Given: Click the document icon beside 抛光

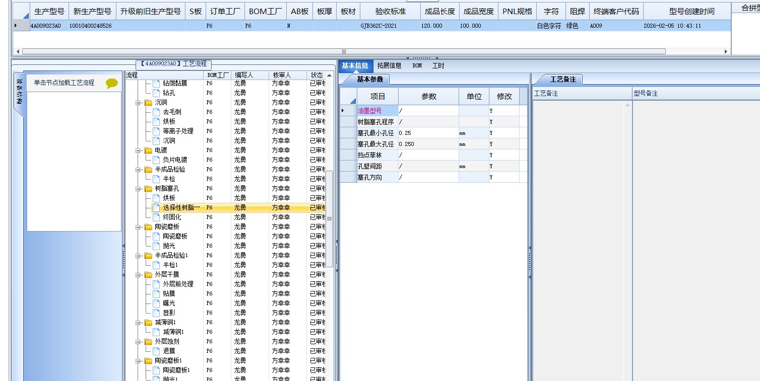Looking at the screenshot, I should pos(156,246).
